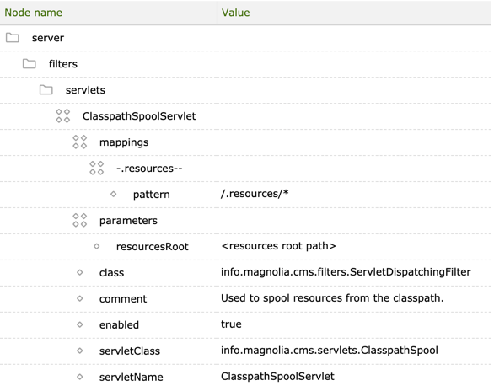Click the value info.magnolia.cms.servlets.ClasspathSpool

(x=330, y=351)
